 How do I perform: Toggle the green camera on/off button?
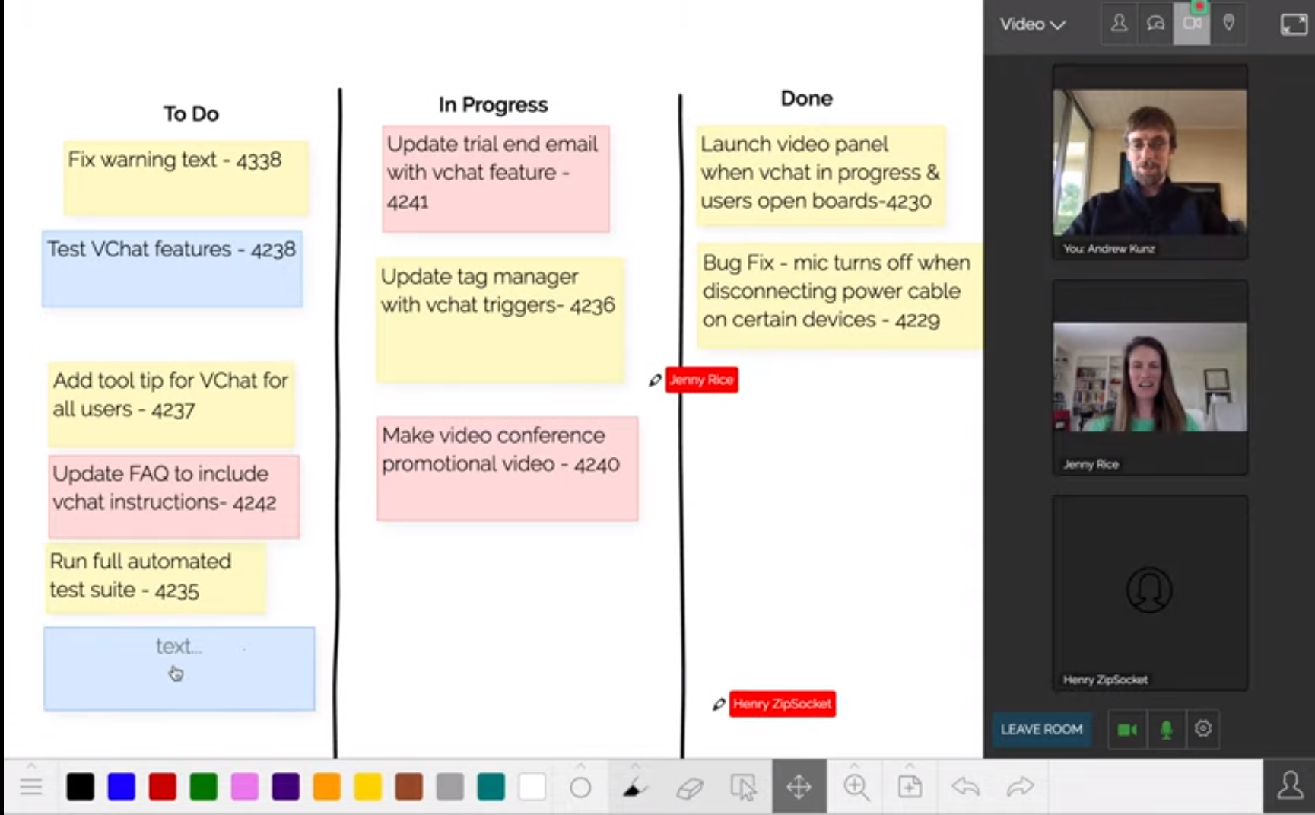[x=1127, y=730]
